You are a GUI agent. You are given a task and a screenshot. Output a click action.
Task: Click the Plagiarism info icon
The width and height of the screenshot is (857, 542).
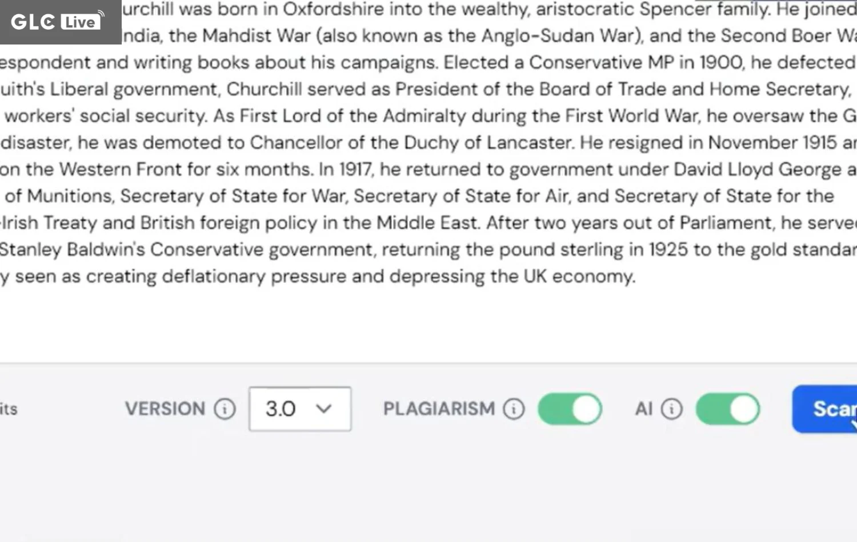[x=514, y=409]
